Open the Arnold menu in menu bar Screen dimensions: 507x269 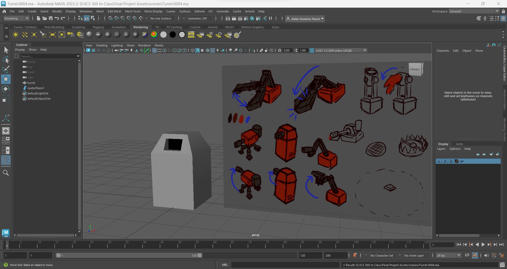click(x=250, y=11)
